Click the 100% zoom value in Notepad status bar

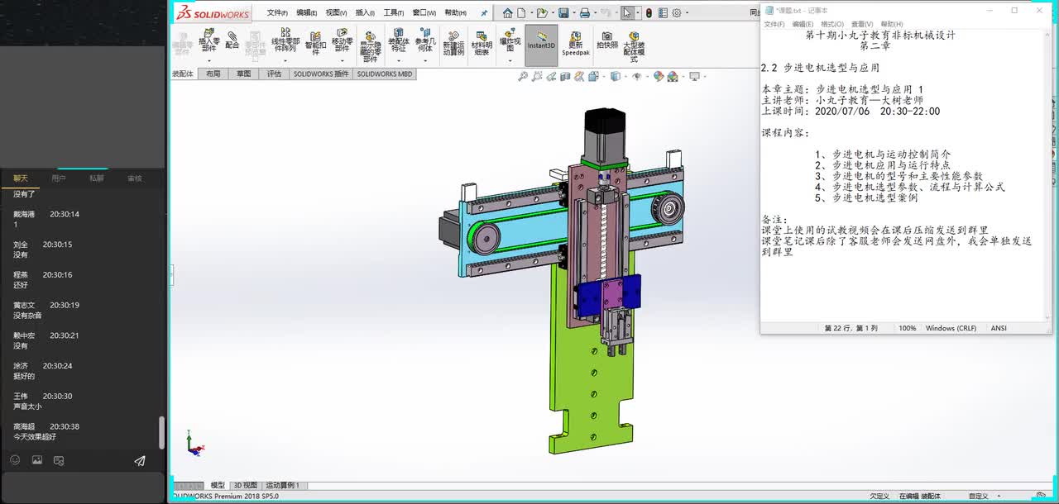coord(908,328)
